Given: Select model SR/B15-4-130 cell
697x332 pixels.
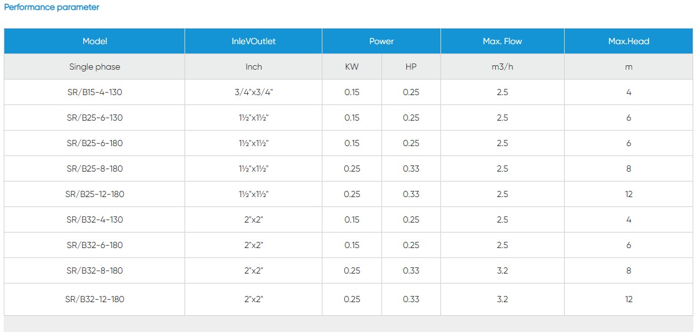Looking at the screenshot, I should click(94, 92).
